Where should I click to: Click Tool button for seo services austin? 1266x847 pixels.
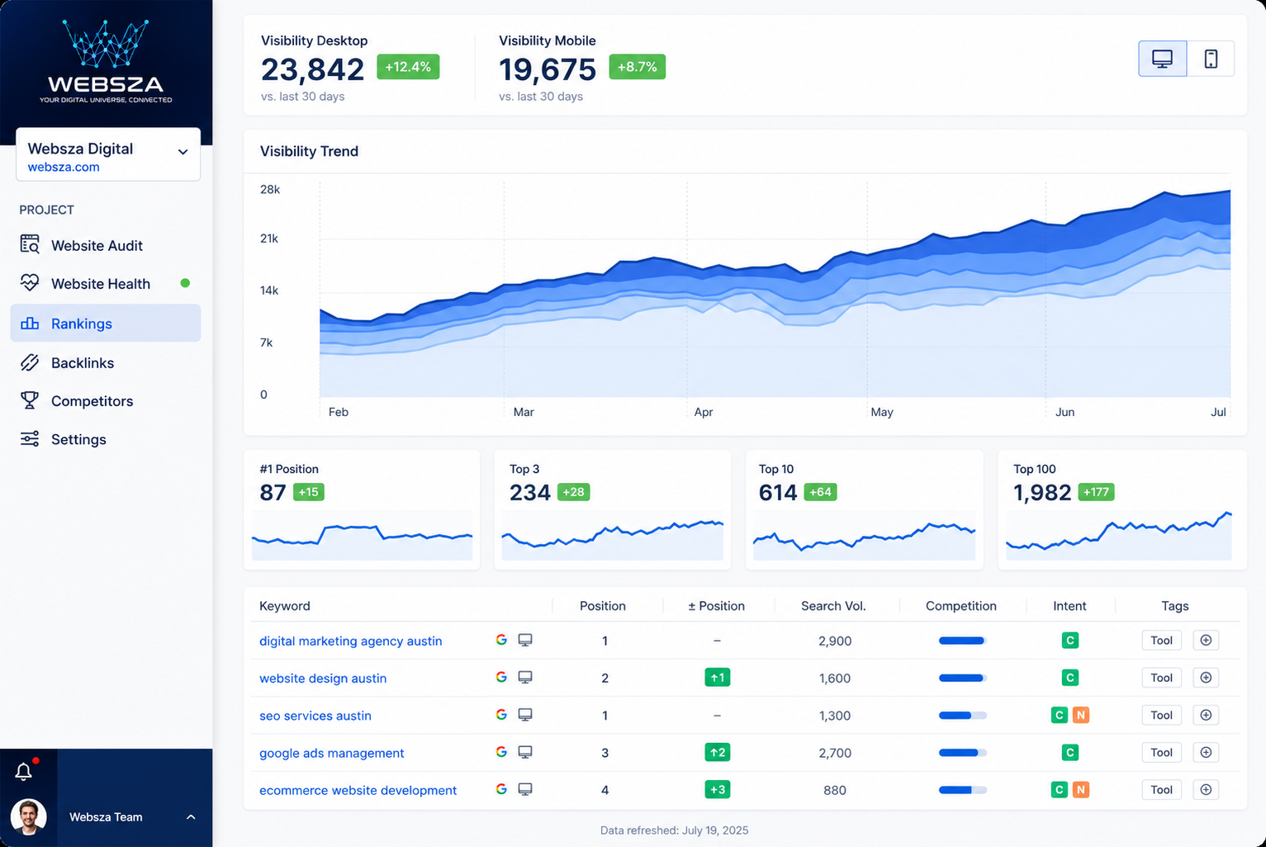1161,715
